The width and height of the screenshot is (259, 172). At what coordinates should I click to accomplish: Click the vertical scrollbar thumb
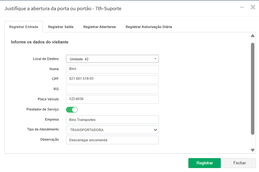pyautogui.click(x=253, y=89)
